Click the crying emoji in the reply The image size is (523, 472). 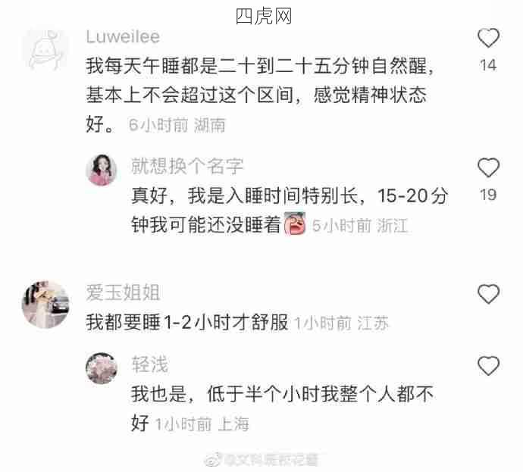295,223
